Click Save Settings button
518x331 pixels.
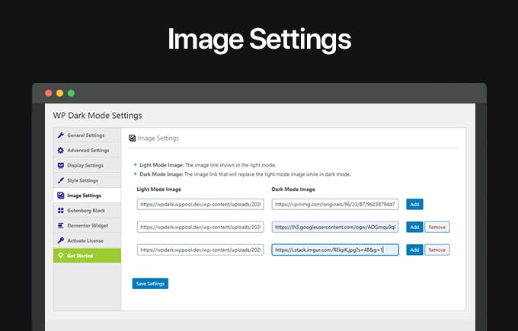tap(150, 284)
